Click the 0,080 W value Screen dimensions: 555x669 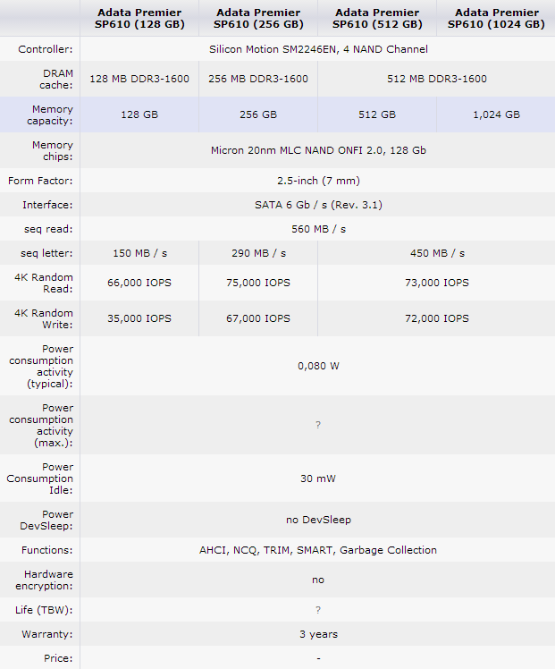[x=318, y=366]
